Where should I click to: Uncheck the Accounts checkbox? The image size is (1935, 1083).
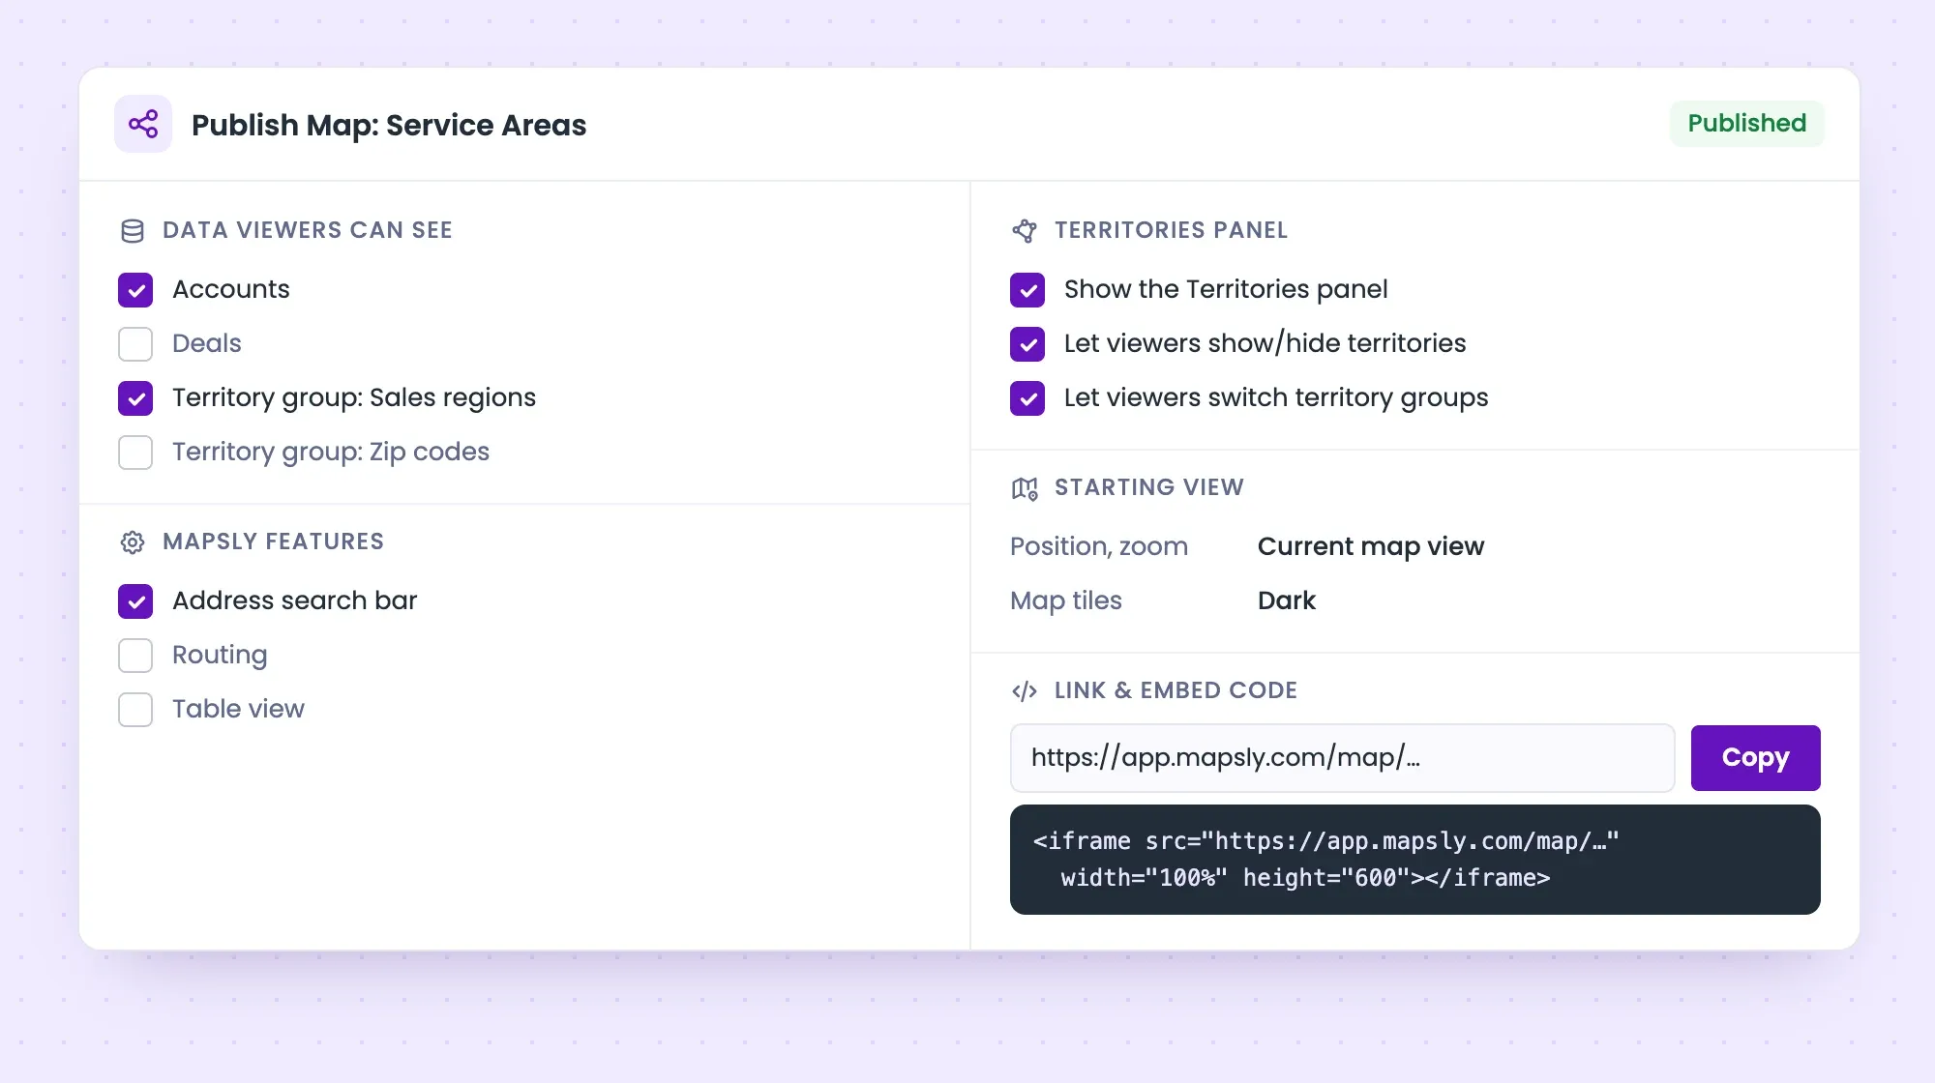135,290
